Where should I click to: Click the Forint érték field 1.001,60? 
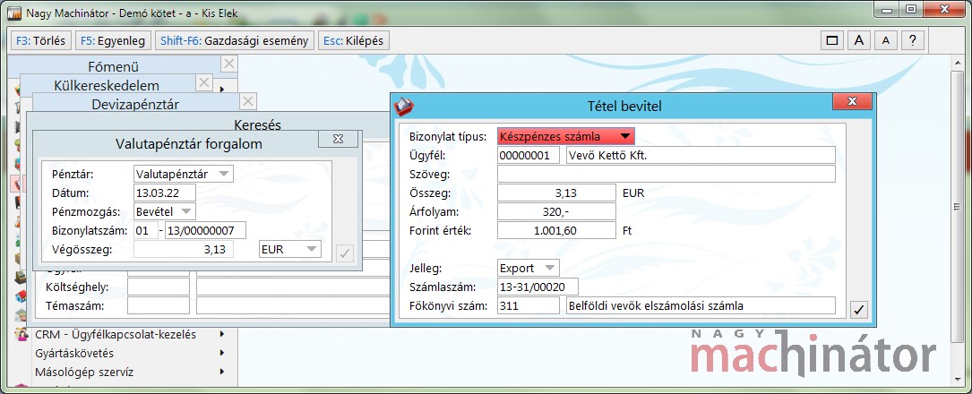556,230
